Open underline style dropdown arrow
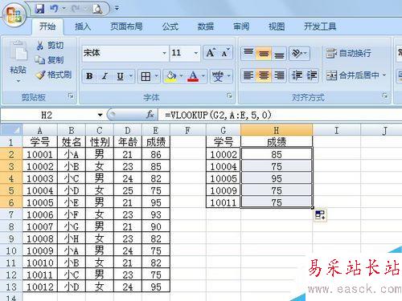Image resolution: width=402 pixels, height=301 pixels. coord(131,76)
